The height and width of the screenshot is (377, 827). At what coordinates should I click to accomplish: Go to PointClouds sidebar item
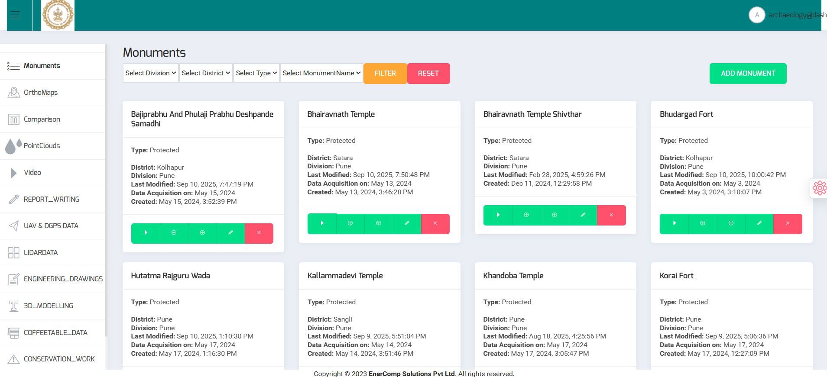coord(42,146)
